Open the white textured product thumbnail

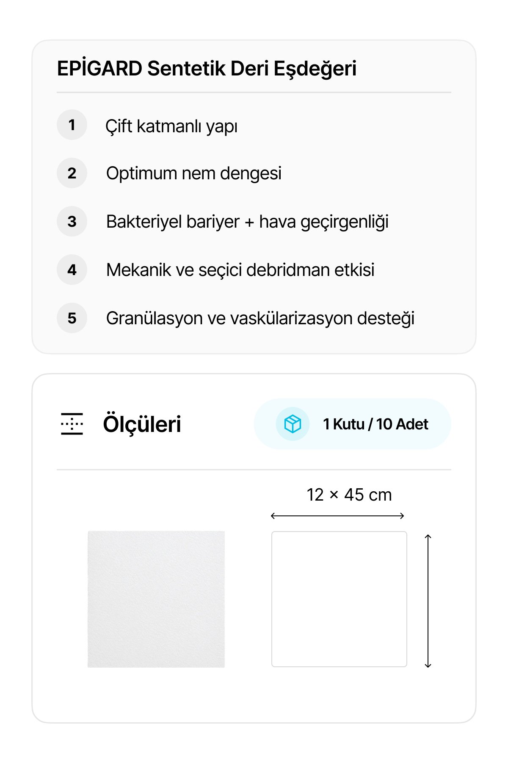tap(156, 599)
